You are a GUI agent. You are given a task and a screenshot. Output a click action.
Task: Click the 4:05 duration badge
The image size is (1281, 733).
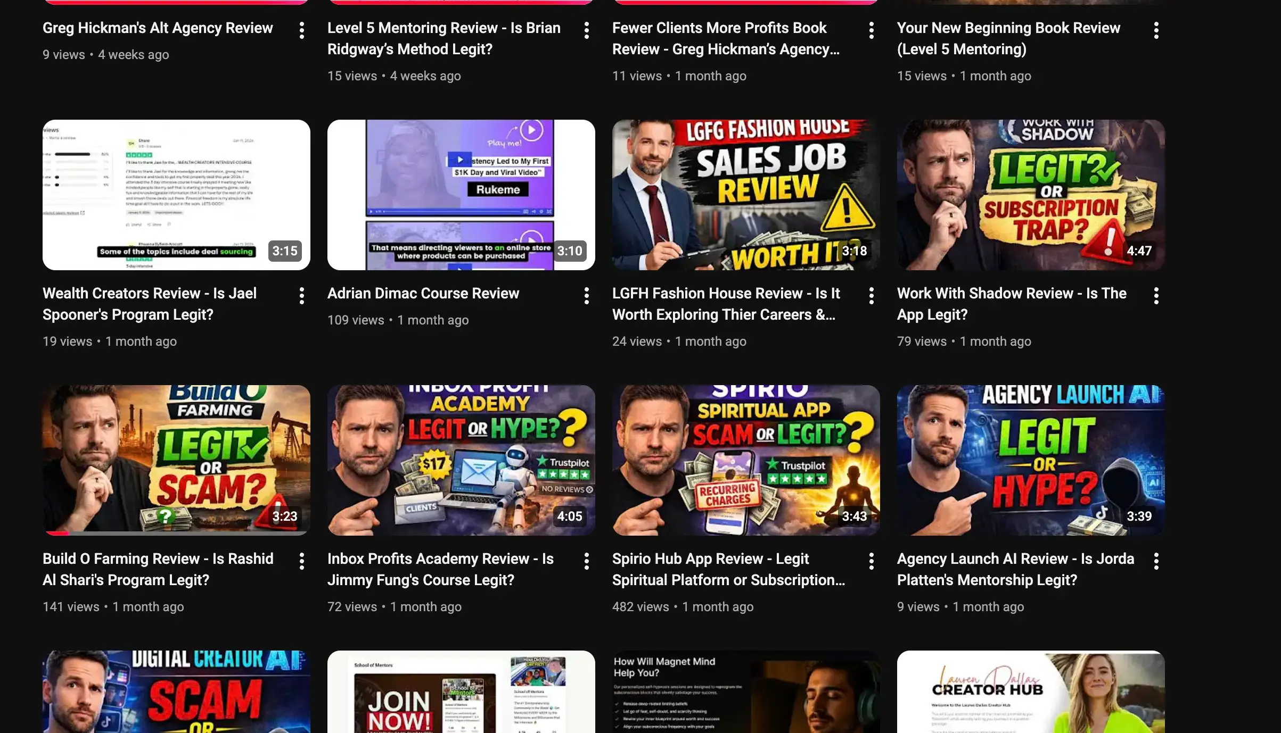(x=570, y=517)
